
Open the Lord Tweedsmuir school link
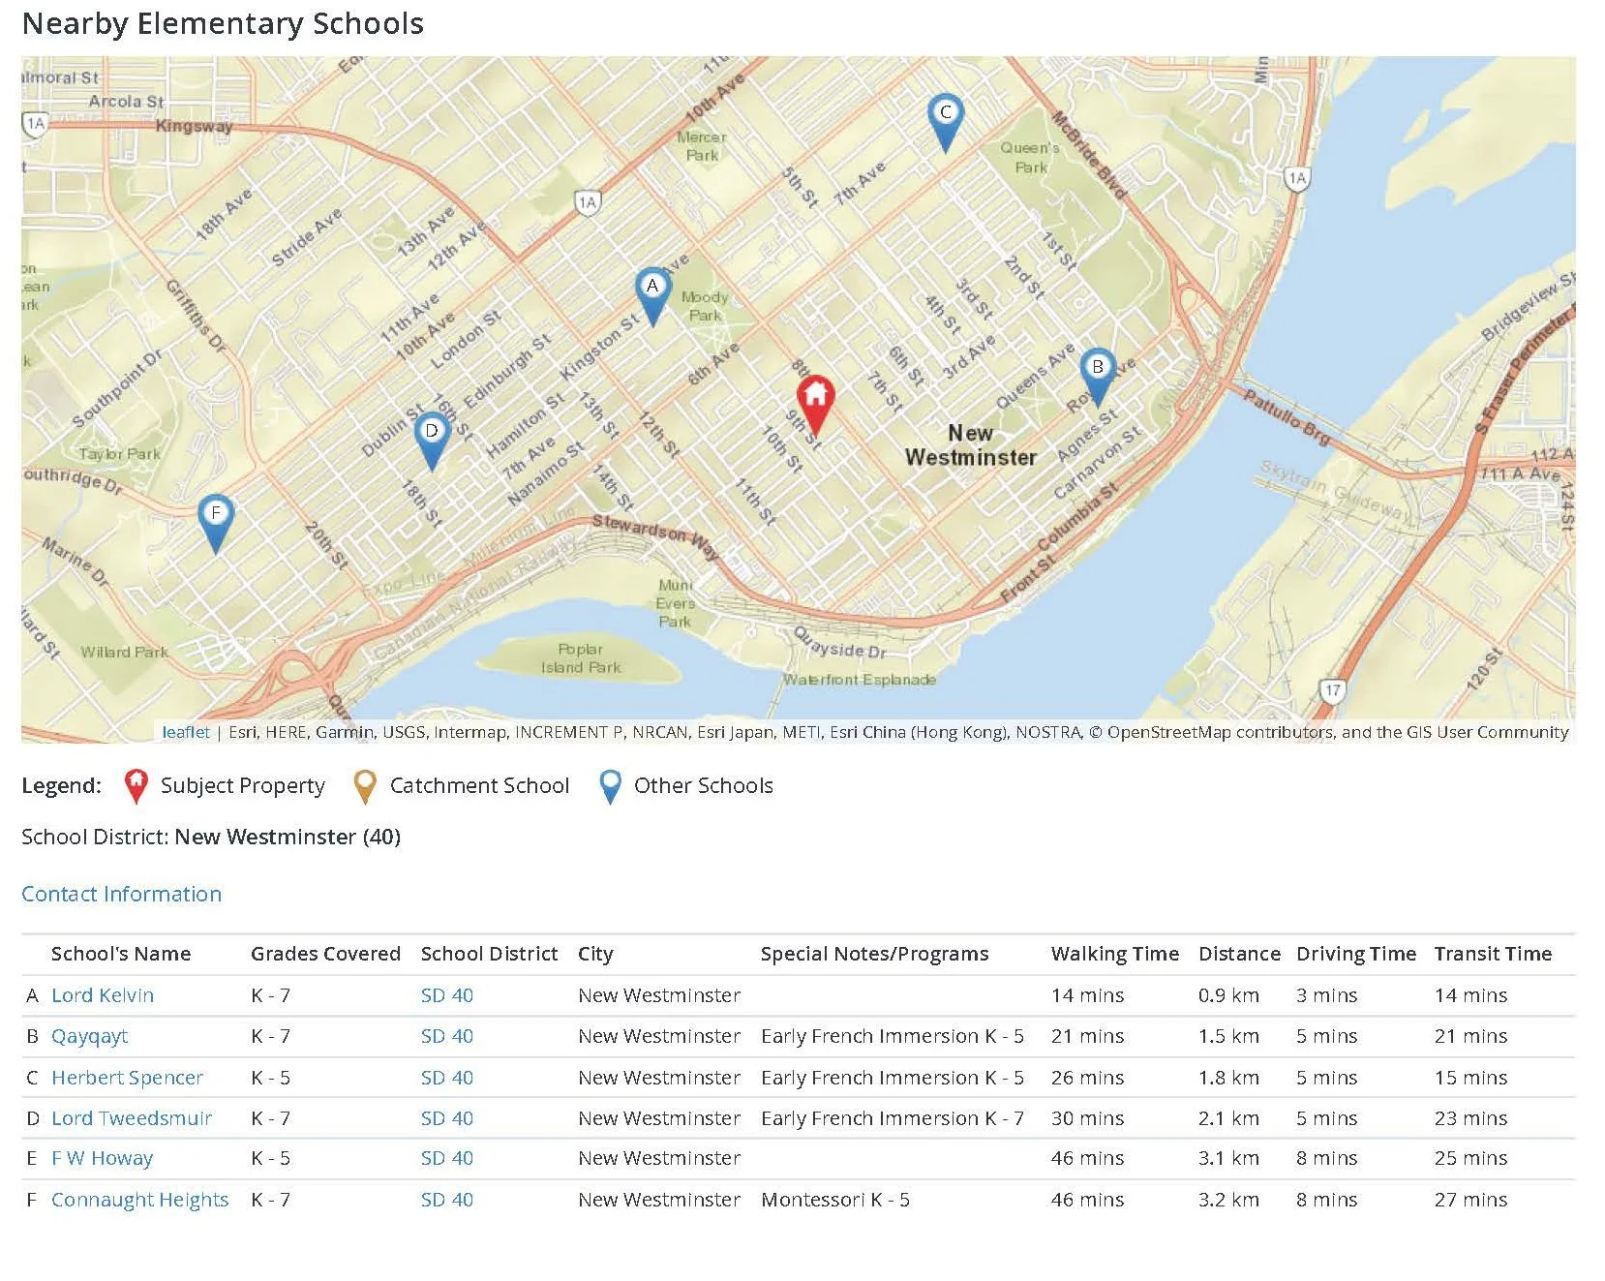tap(132, 1118)
